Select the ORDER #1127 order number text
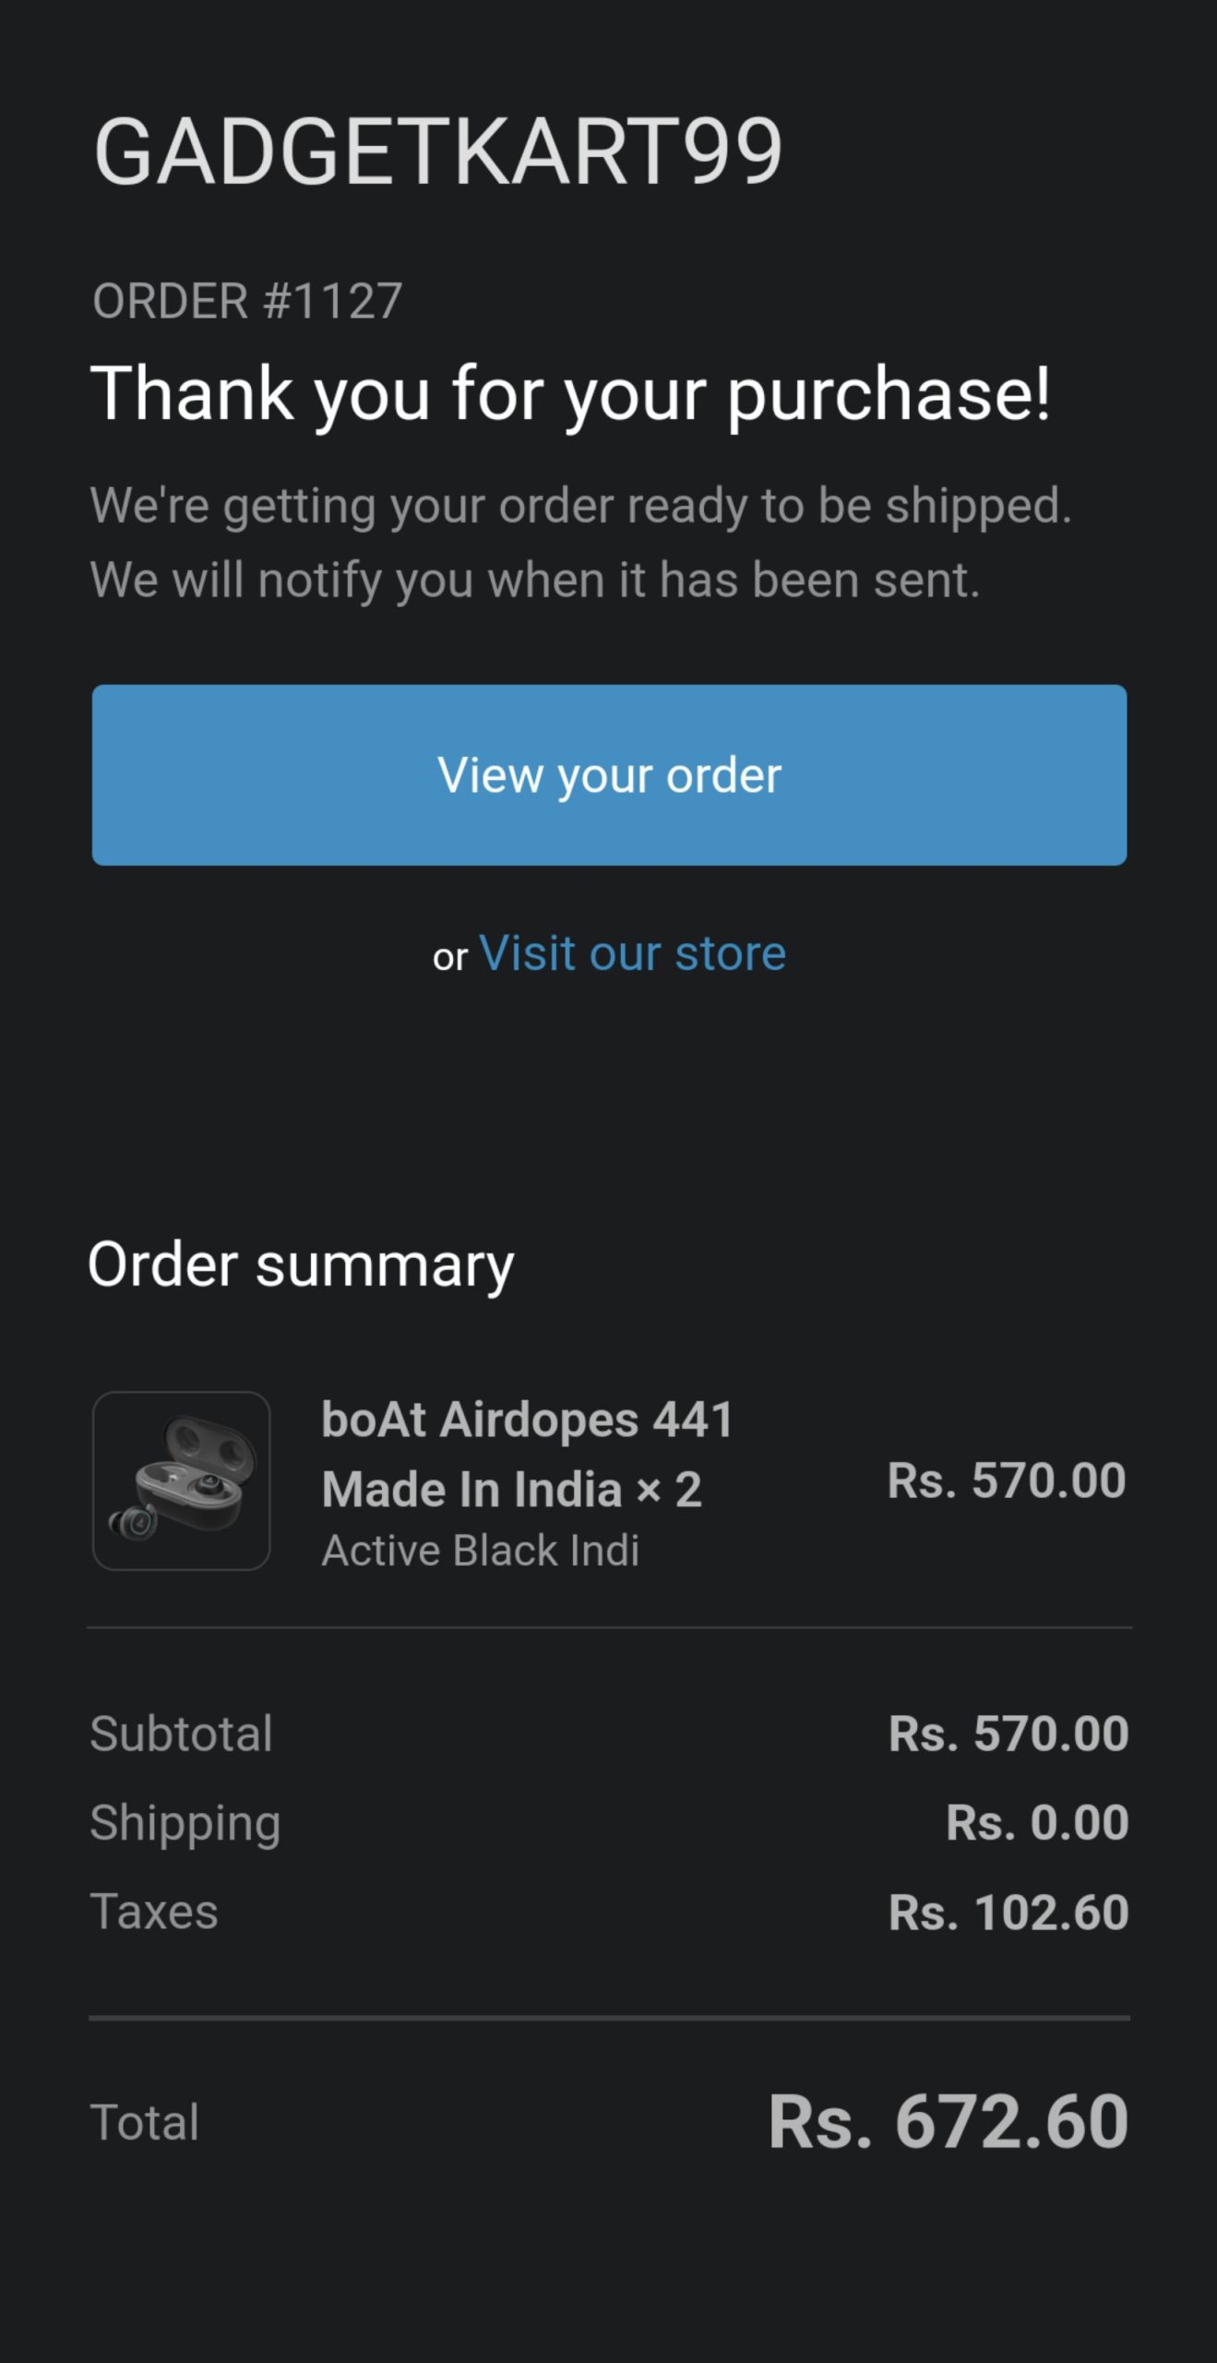Image resolution: width=1217 pixels, height=2363 pixels. tap(247, 302)
